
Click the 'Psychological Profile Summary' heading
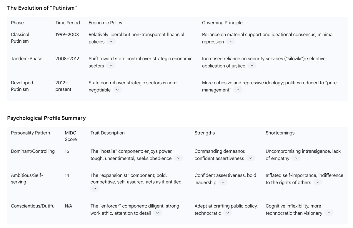pos(46,118)
